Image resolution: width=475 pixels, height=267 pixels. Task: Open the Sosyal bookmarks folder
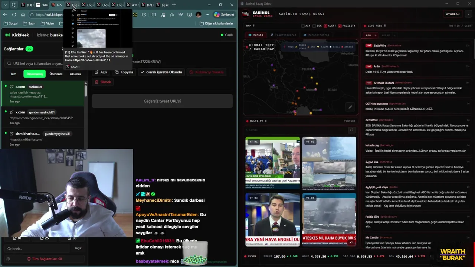(10, 23)
